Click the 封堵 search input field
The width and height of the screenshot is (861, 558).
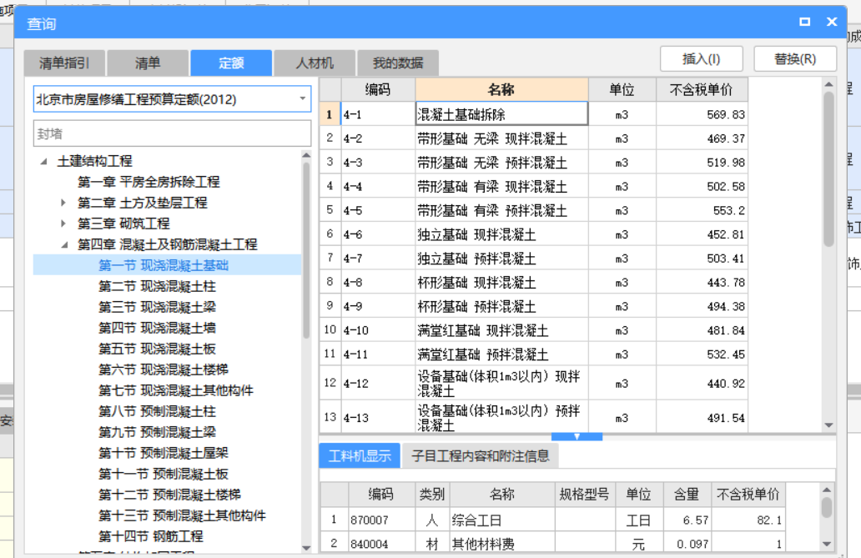point(172,133)
